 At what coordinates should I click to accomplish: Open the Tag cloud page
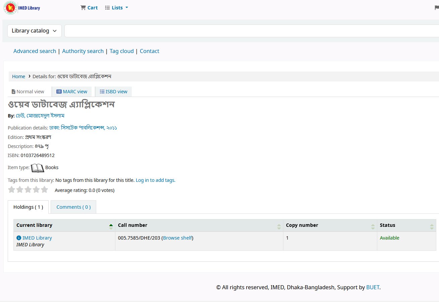tap(122, 51)
